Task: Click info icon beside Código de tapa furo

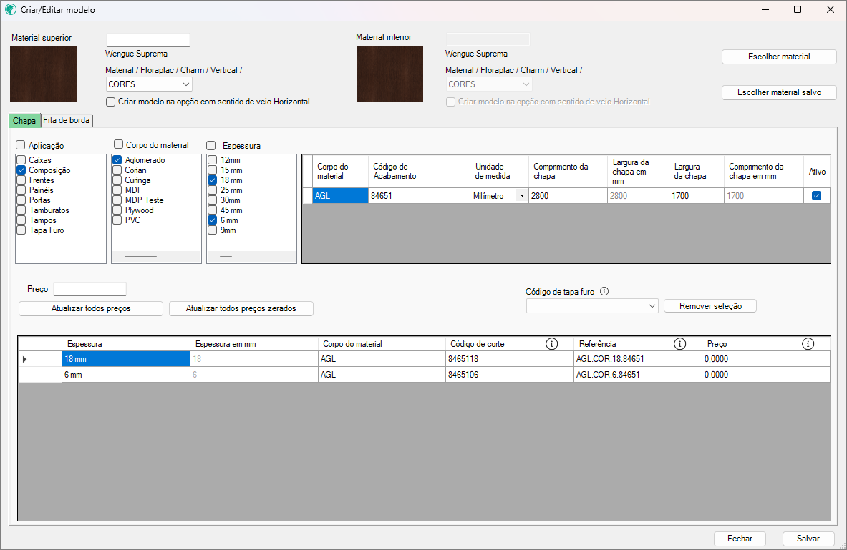Action: (x=604, y=291)
